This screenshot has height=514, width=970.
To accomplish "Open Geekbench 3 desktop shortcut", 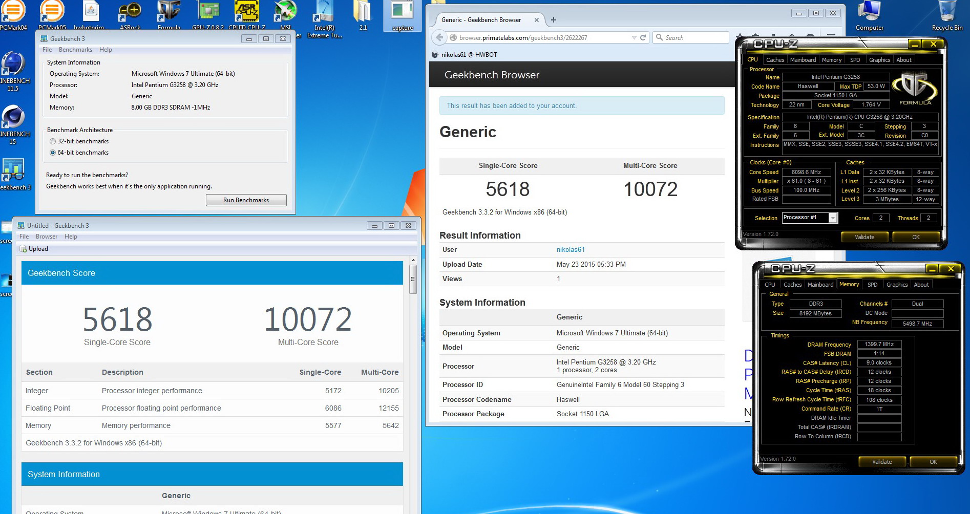I will [x=14, y=174].
